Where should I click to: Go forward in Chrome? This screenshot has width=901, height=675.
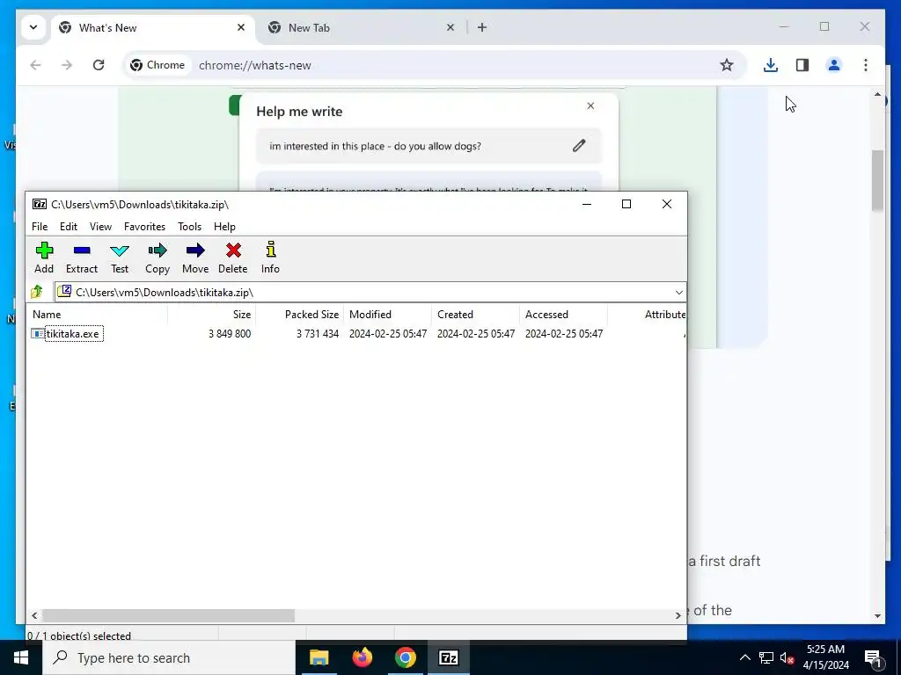67,65
